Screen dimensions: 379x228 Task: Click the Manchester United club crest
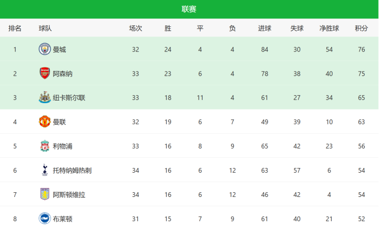click(45, 122)
